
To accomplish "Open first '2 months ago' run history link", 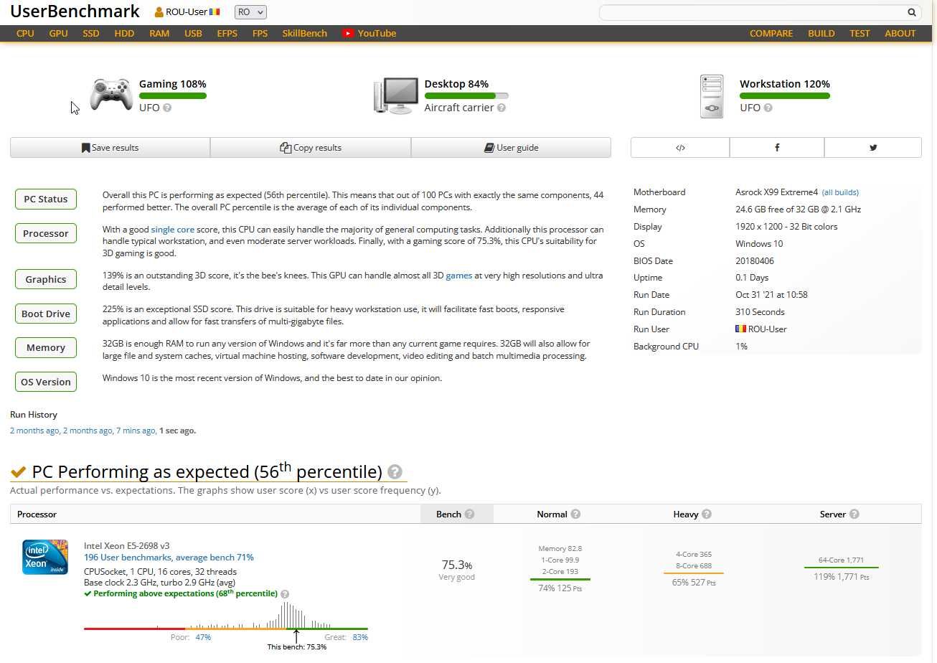I will (x=35, y=431).
